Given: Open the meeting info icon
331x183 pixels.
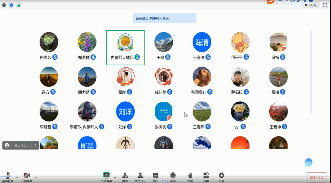Looking at the screenshot, I should coord(4,5).
